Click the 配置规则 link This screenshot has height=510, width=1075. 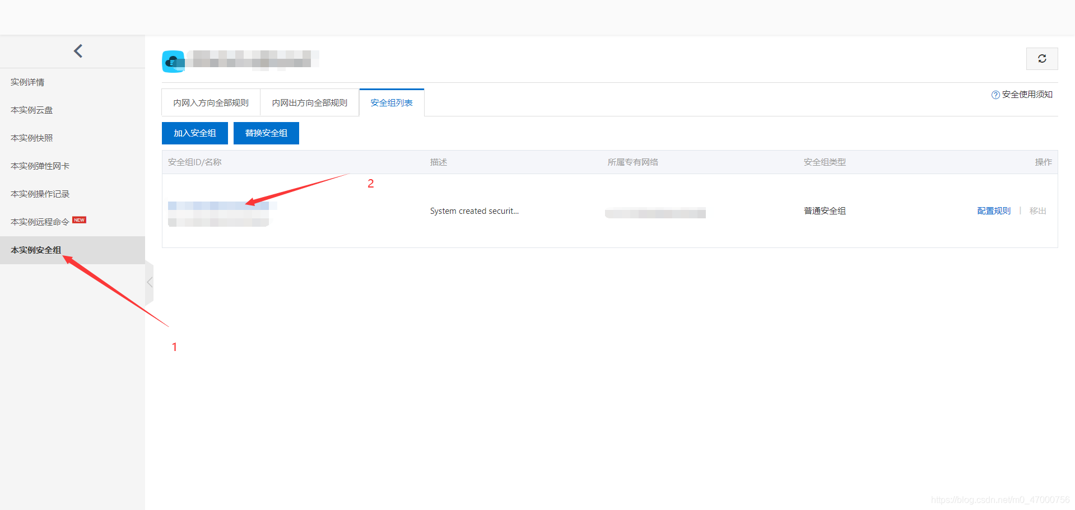tap(994, 211)
